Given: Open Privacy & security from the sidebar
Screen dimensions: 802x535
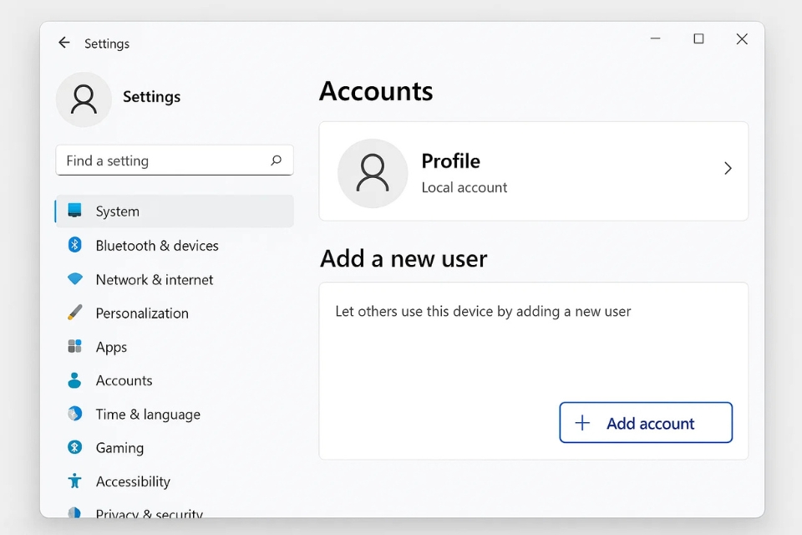Looking at the screenshot, I should tap(149, 513).
